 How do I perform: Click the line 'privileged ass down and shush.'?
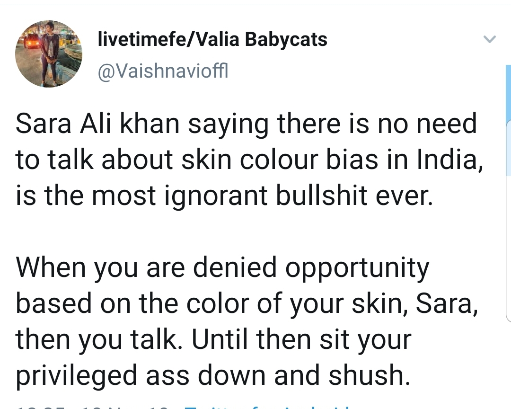[x=213, y=376]
